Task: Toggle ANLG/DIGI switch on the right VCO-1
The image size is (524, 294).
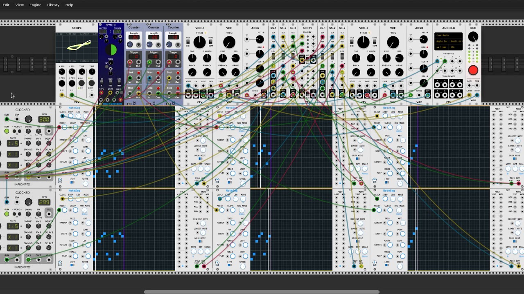Action: [x=352, y=42]
